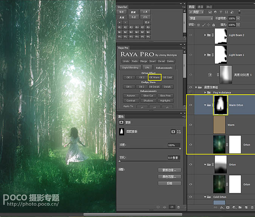Switch to the Paths tab
The height and width of the screenshot is (217, 255).
point(209,7)
